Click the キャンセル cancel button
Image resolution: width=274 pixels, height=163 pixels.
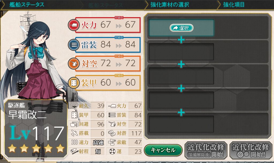point(163,150)
